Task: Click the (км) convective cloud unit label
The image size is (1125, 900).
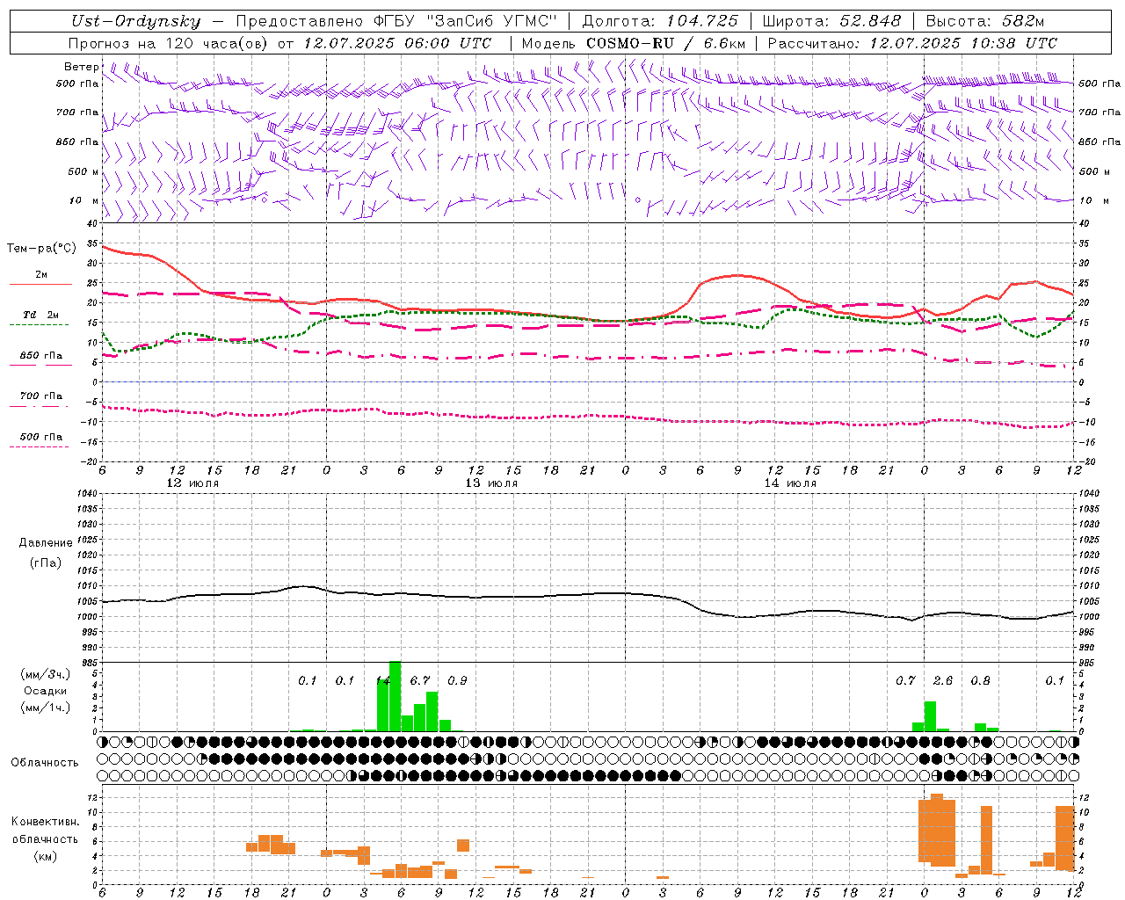Action: coord(45,855)
